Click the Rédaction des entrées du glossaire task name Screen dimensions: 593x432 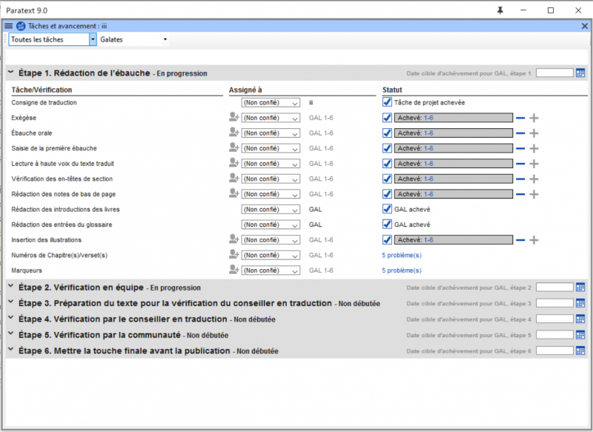(62, 225)
